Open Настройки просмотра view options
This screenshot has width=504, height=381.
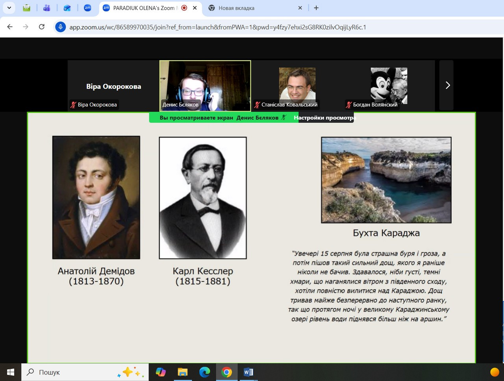(325, 118)
